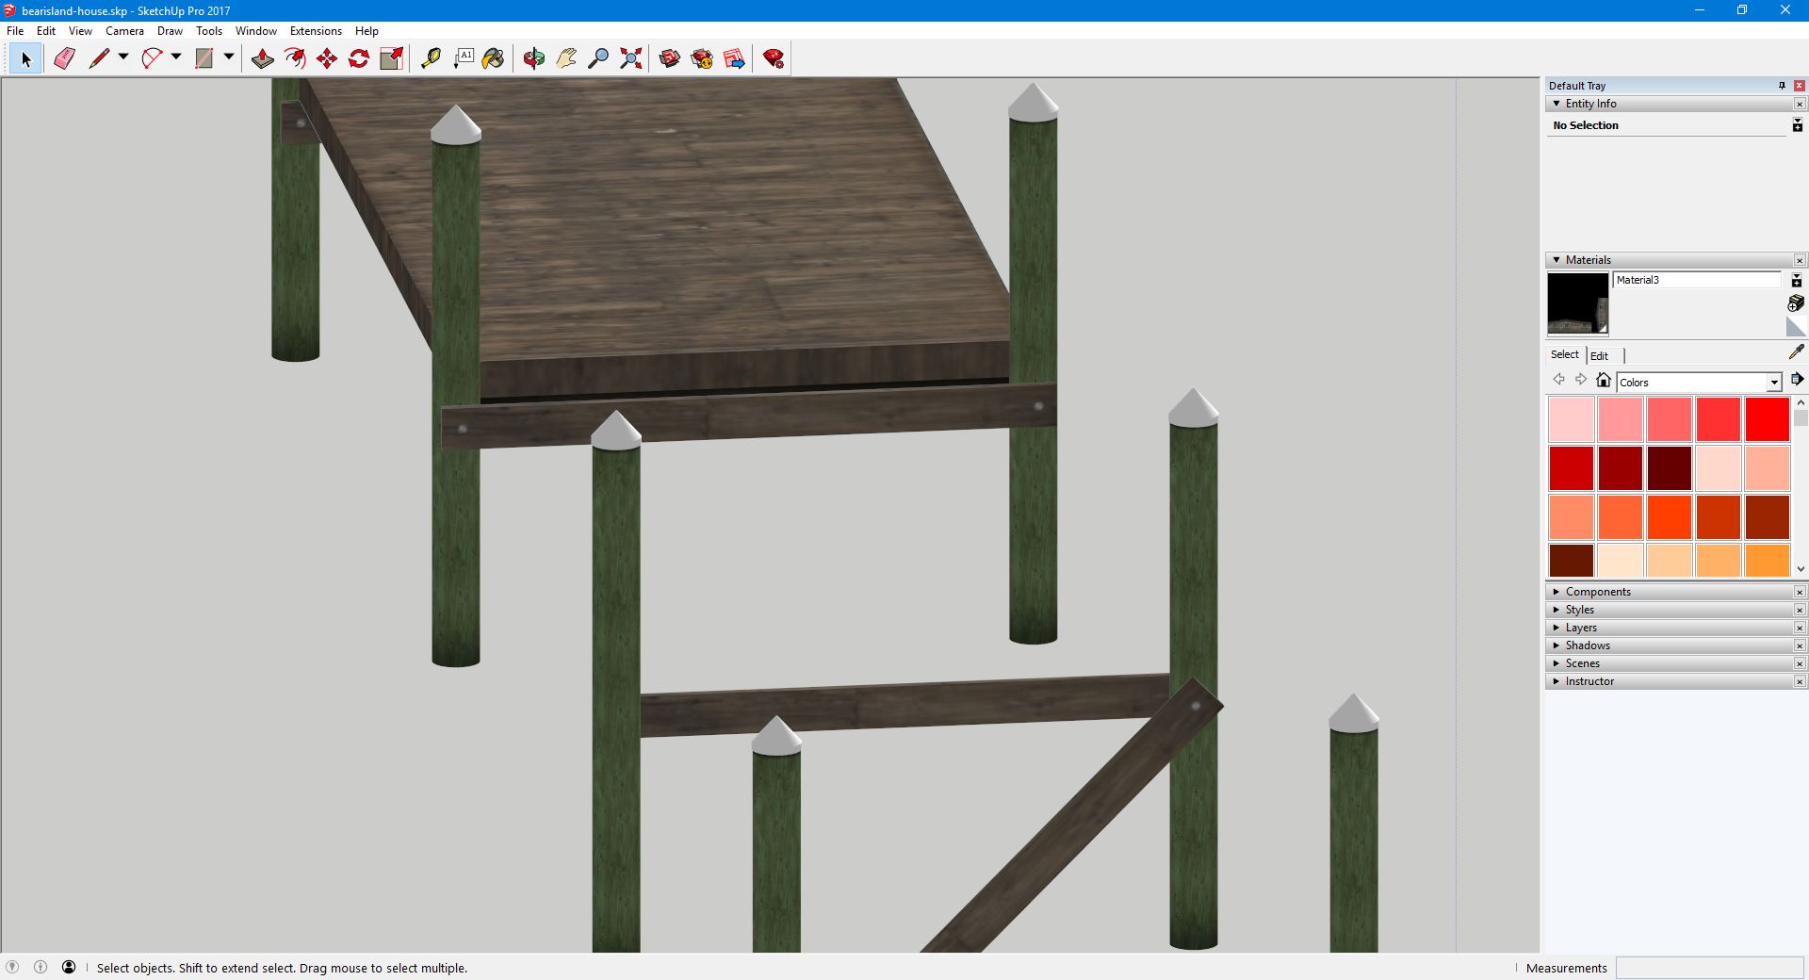Choose the Move tool
Image resolution: width=1809 pixels, height=980 pixels.
pos(327,58)
